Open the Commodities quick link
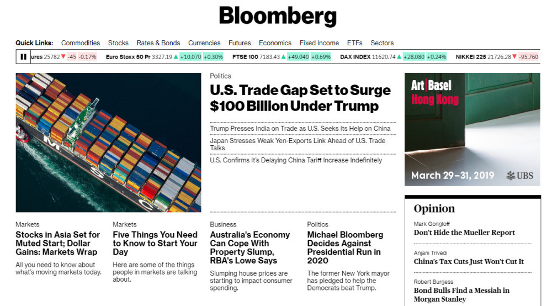Viewport: 552px width, 306px height. [81, 43]
